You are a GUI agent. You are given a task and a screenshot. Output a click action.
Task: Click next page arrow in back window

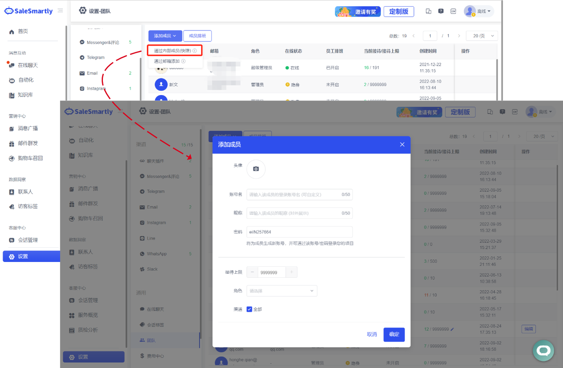(459, 36)
